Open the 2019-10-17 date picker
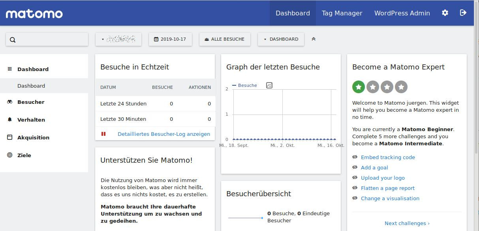The height and width of the screenshot is (231, 479). pos(170,39)
